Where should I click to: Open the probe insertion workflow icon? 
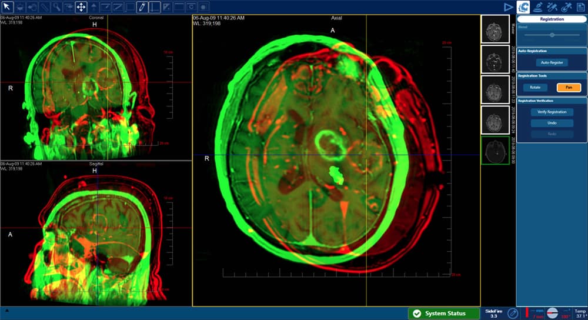552,6
